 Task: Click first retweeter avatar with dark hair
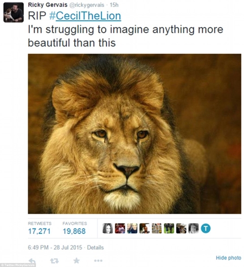tap(107, 228)
